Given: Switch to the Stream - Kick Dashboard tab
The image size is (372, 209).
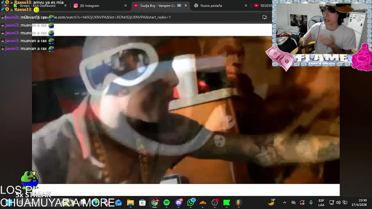Looking at the screenshot, I should (x=40, y=6).
